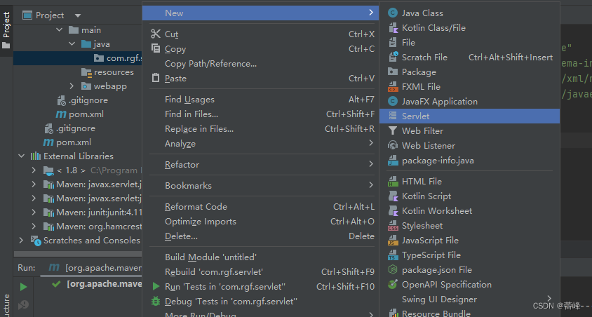This screenshot has width=592, height=317.
Task: Select Servlet from the New submenu
Action: tap(415, 116)
